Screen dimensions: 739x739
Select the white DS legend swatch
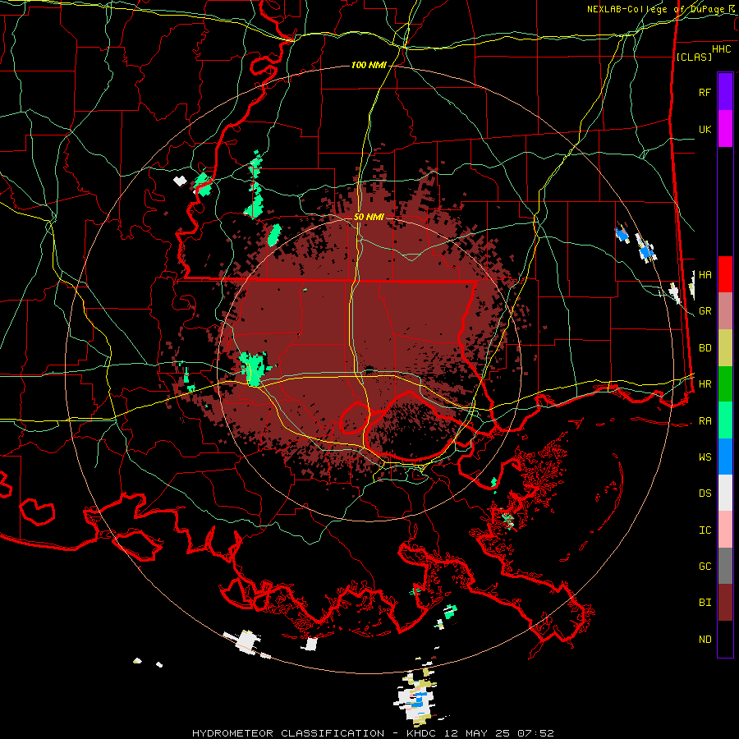[x=725, y=493]
